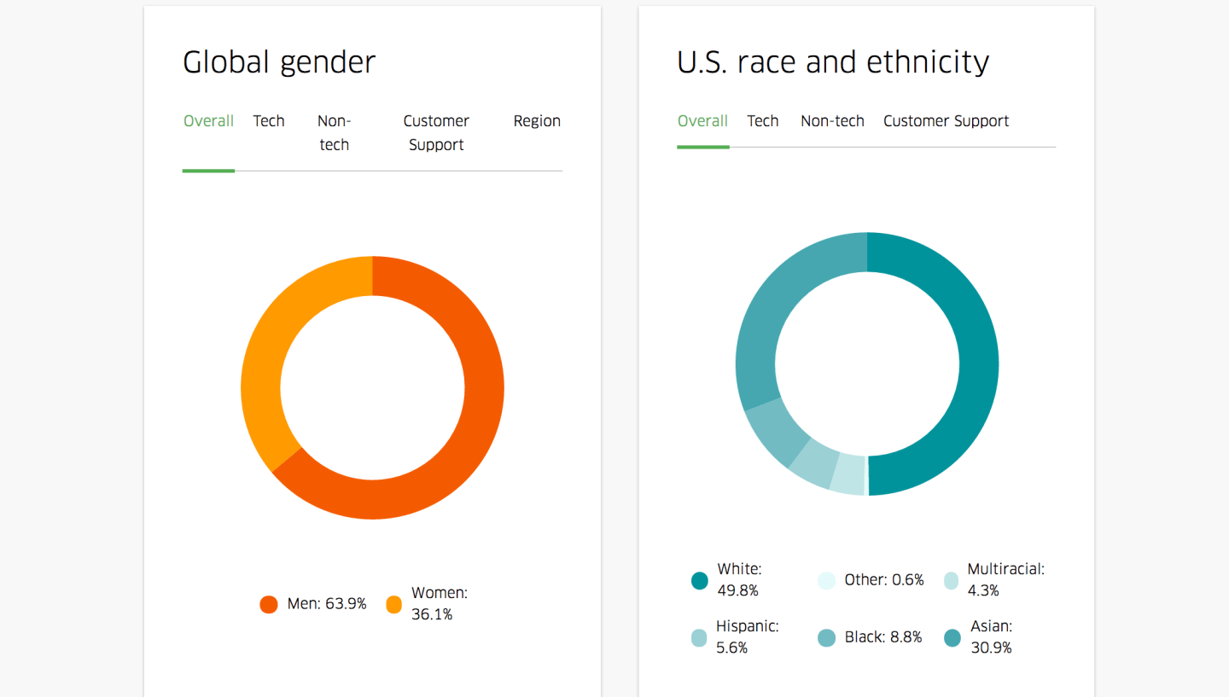
Task: Open Customer Support tab in Global gender
Action: tap(436, 132)
